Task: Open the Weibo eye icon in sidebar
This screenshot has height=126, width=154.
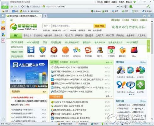Action: 3,28
